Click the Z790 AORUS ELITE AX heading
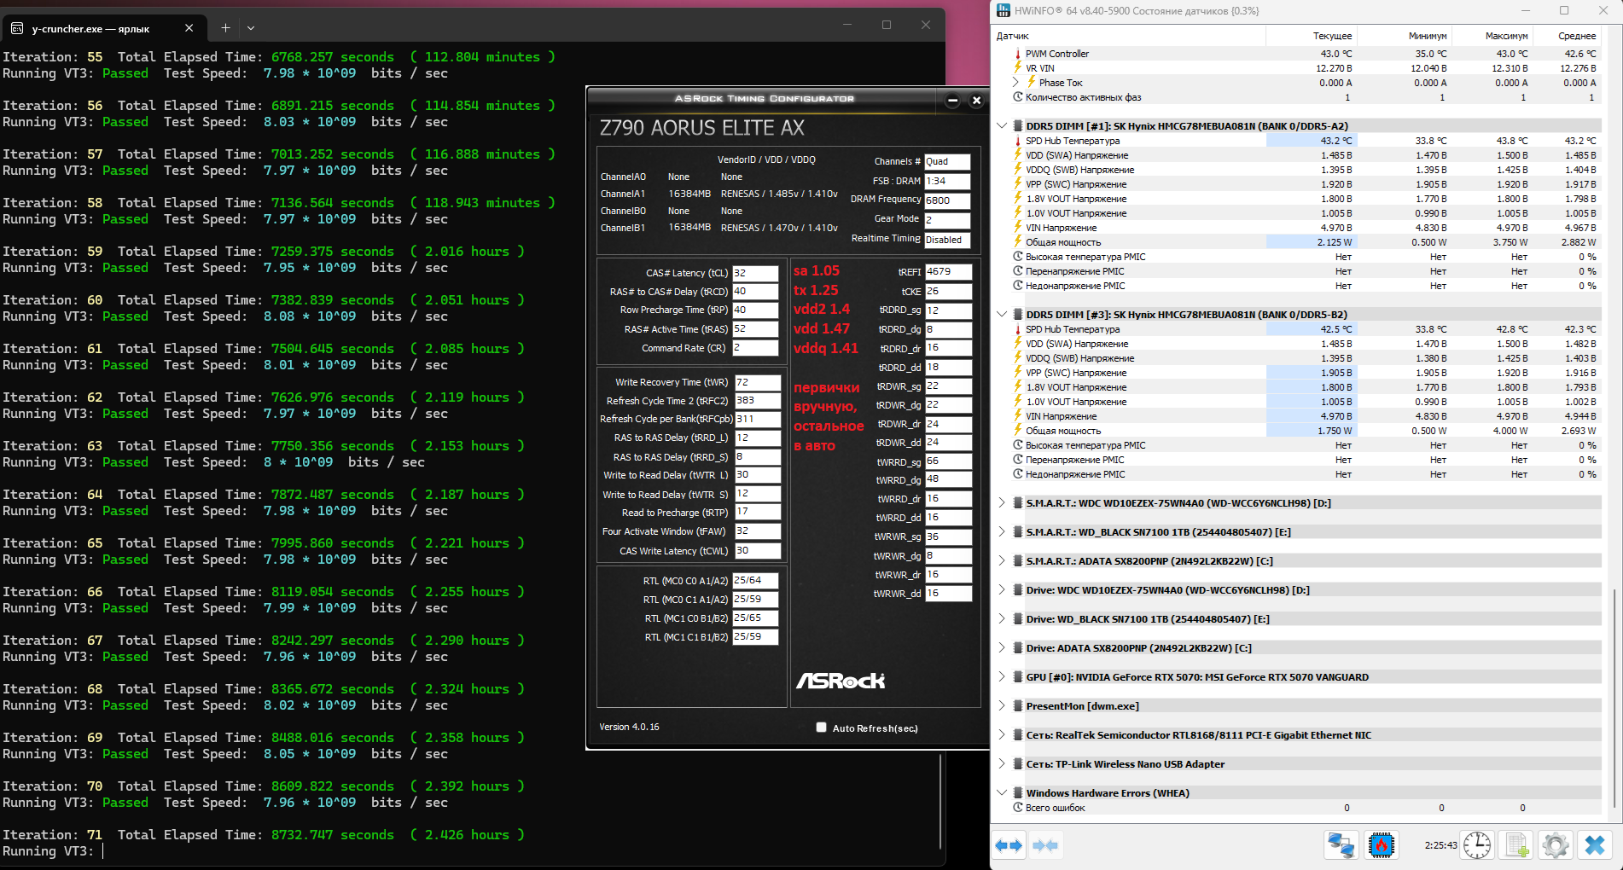Screen dimensions: 1623x870 (701, 128)
